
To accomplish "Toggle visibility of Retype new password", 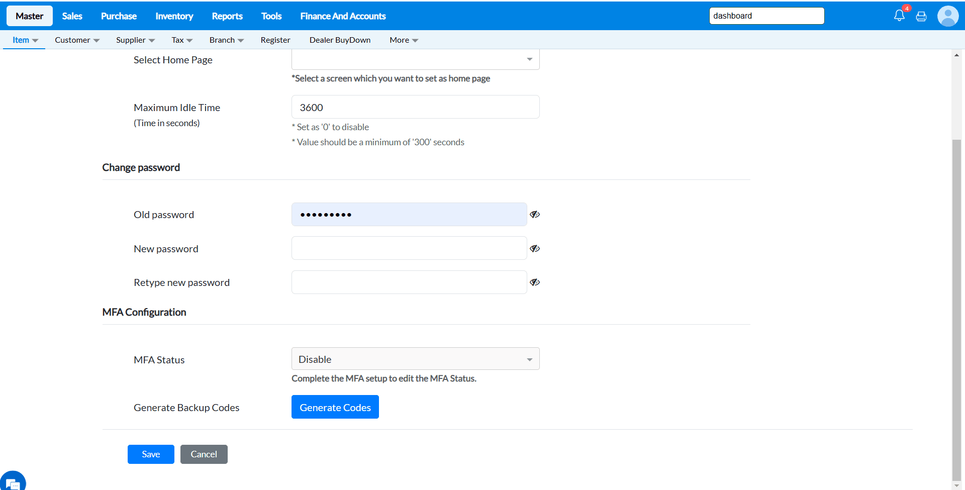I will [x=535, y=282].
